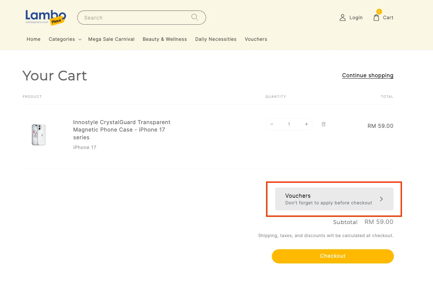This screenshot has width=433, height=286.
Task: Go to Home menu item
Action: (x=33, y=39)
